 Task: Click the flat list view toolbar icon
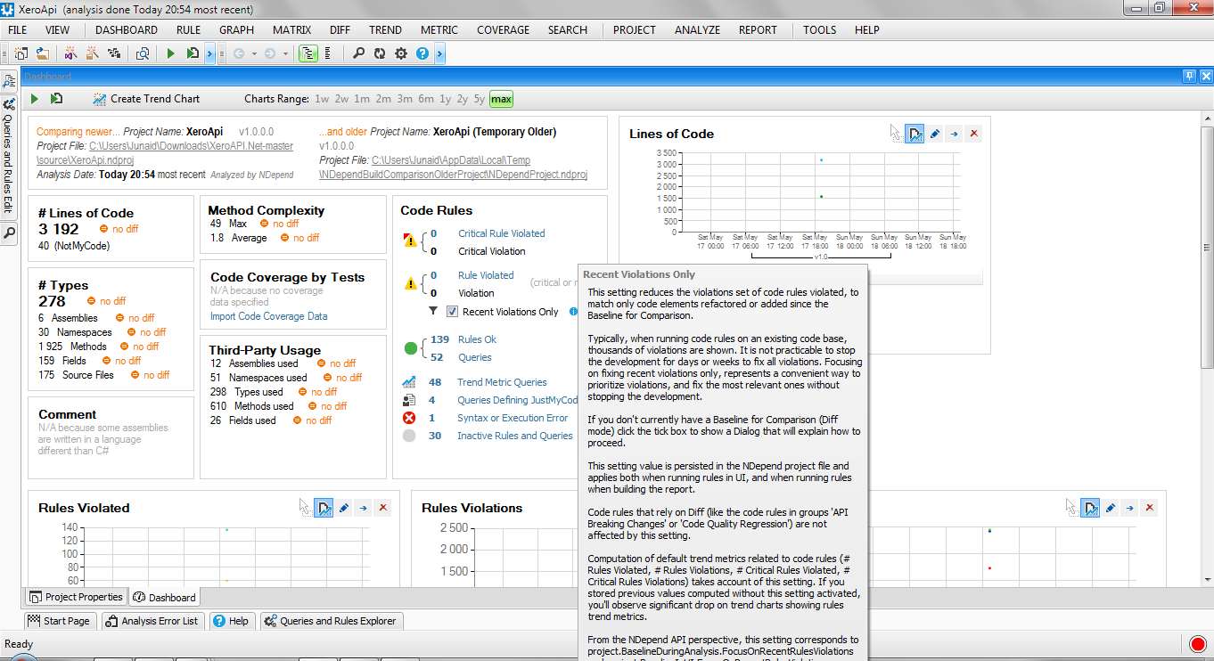pos(328,53)
